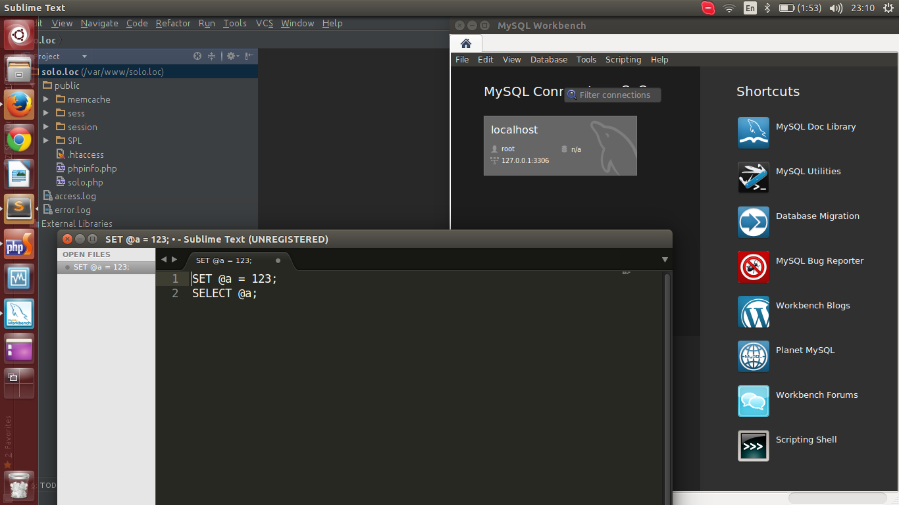Screen dimensions: 899x505
Task: Open Tools menu in MySQL Workbench
Action: point(586,59)
